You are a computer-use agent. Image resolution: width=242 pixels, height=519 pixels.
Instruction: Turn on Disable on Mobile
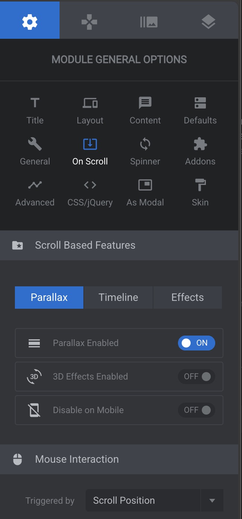click(x=196, y=410)
